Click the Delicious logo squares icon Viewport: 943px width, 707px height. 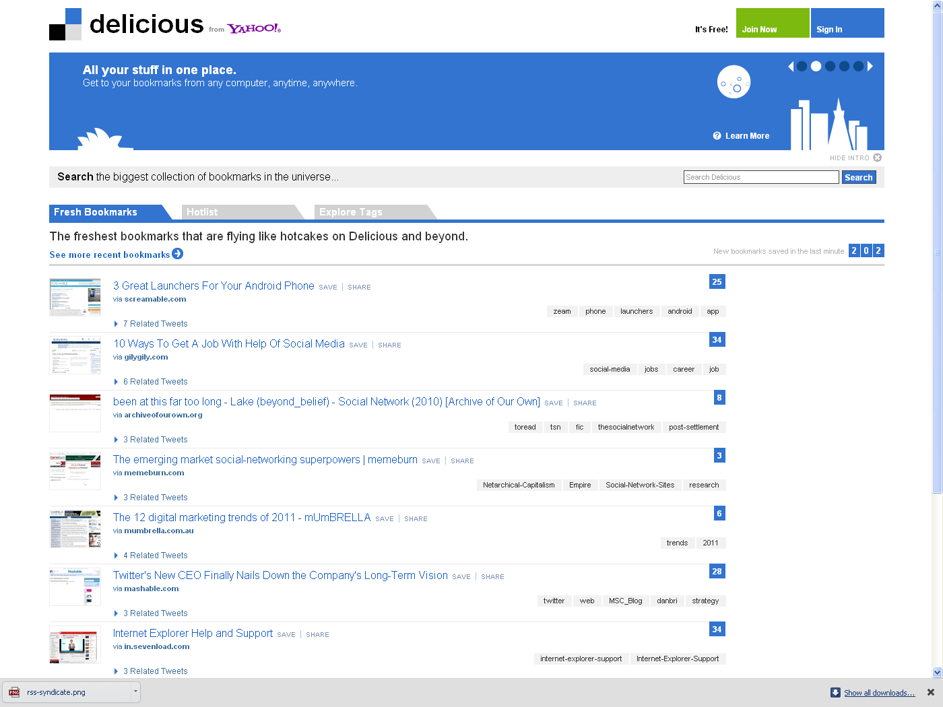pyautogui.click(x=65, y=24)
